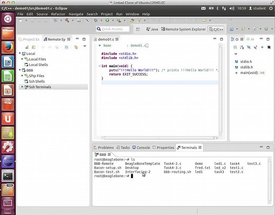Viewport: 275px width, 215px height.
Task: Open the Ubuntu Dash home icon
Action: pos(8,19)
